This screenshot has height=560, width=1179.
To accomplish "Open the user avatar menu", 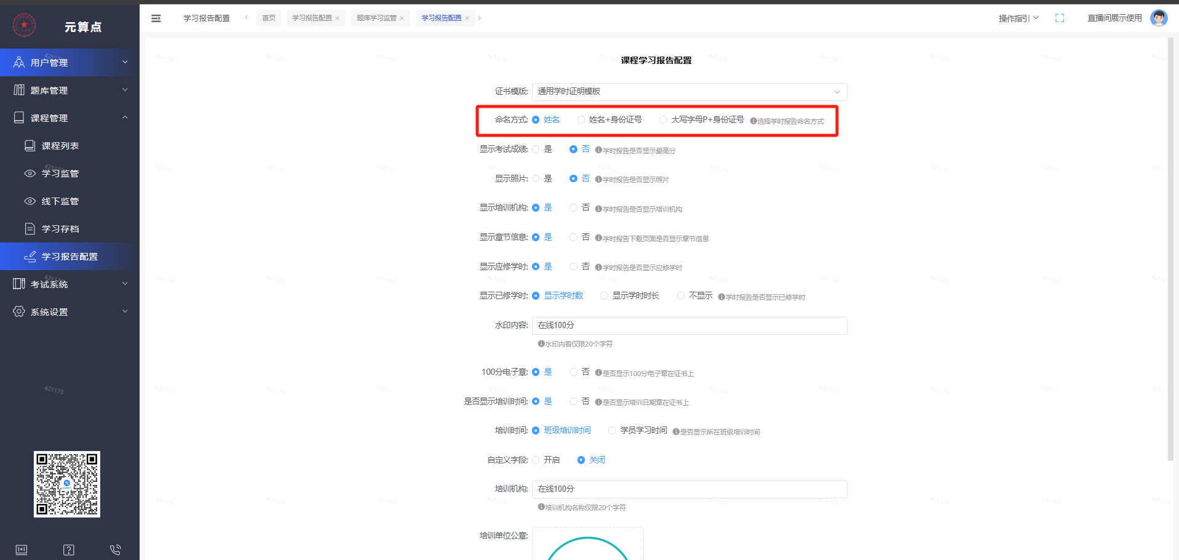I will pos(1159,18).
